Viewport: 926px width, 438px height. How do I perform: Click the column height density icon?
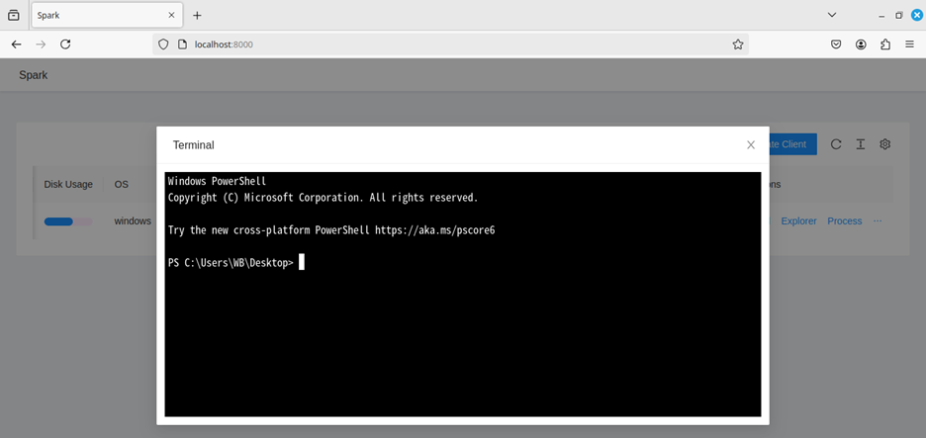click(861, 144)
